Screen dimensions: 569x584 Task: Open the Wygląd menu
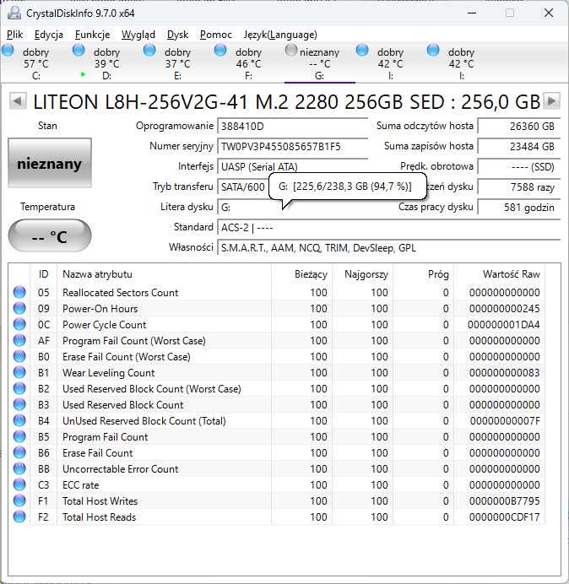click(138, 35)
